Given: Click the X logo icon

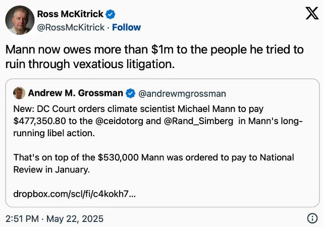Looking at the screenshot, I should pos(312,13).
